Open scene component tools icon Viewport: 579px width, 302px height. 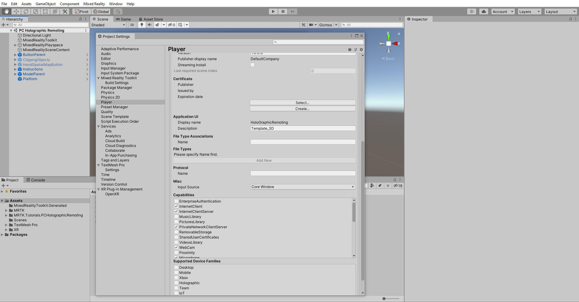304,25
